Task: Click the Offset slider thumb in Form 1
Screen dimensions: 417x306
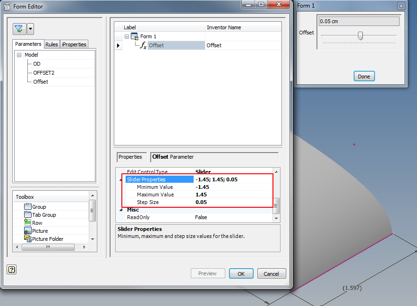Action: click(360, 35)
